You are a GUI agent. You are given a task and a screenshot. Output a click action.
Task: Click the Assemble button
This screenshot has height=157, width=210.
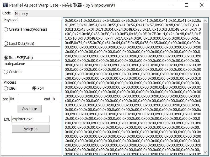coord(30,109)
